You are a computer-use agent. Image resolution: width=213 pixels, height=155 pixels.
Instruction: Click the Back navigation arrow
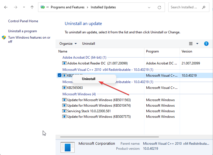click(6, 7)
